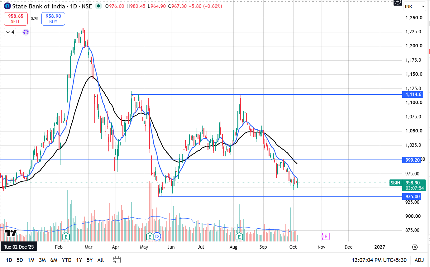Viewport: 430px width, 267px height.
Task: Click the (−0.60%) change value
Action: [x=213, y=6]
